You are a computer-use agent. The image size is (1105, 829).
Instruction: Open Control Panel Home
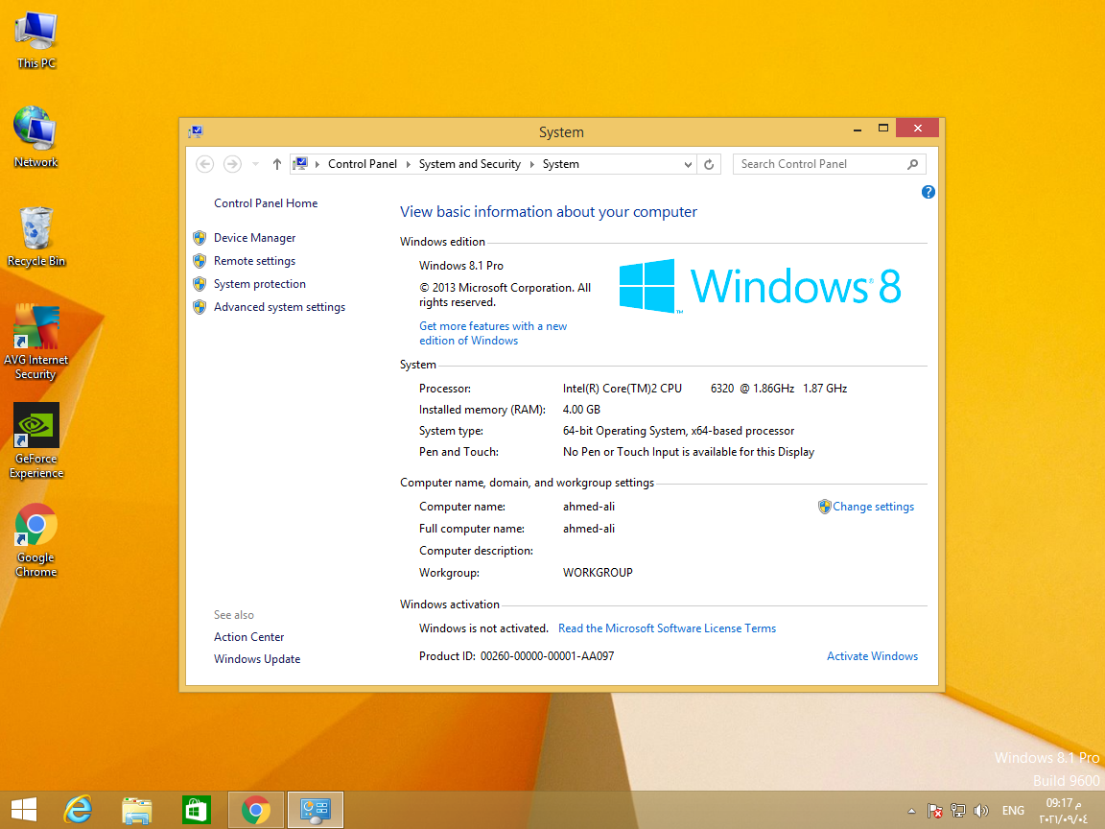[266, 203]
